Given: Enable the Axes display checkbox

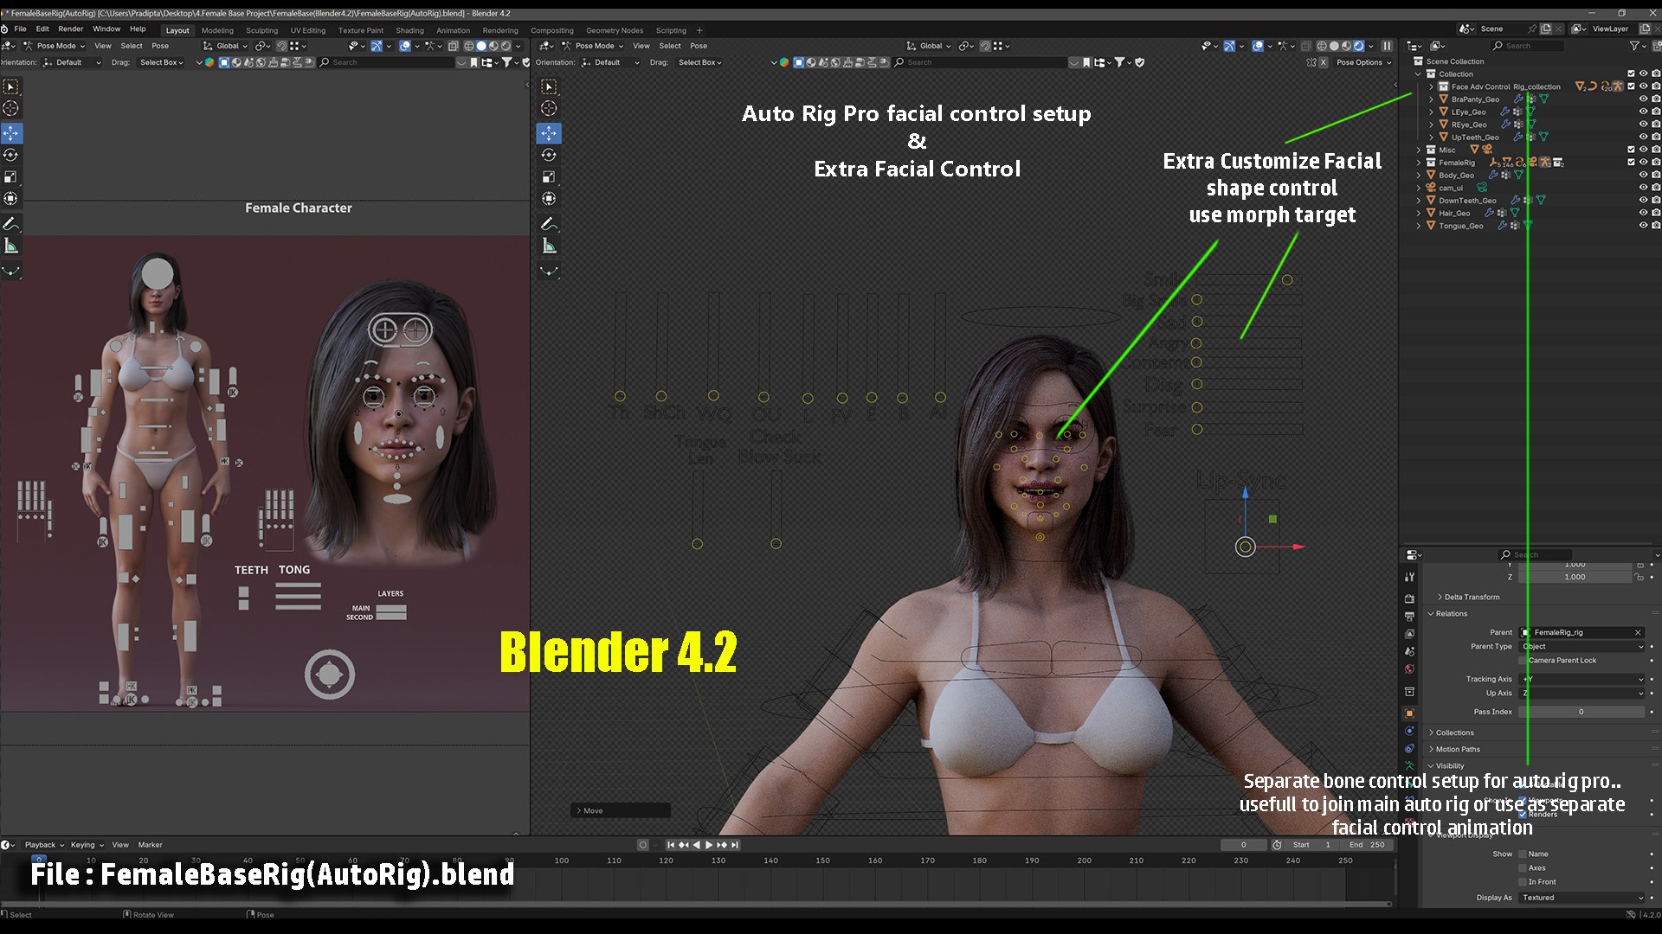Looking at the screenshot, I should [x=1523, y=868].
